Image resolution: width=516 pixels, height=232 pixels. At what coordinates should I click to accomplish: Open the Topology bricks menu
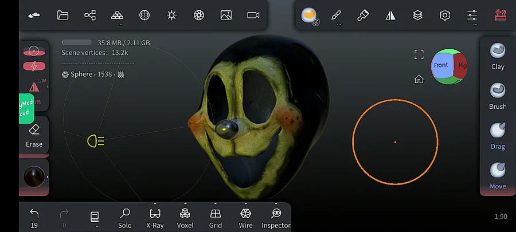point(117,15)
